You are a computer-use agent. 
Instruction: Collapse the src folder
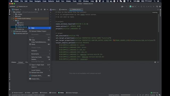pos(14,21)
